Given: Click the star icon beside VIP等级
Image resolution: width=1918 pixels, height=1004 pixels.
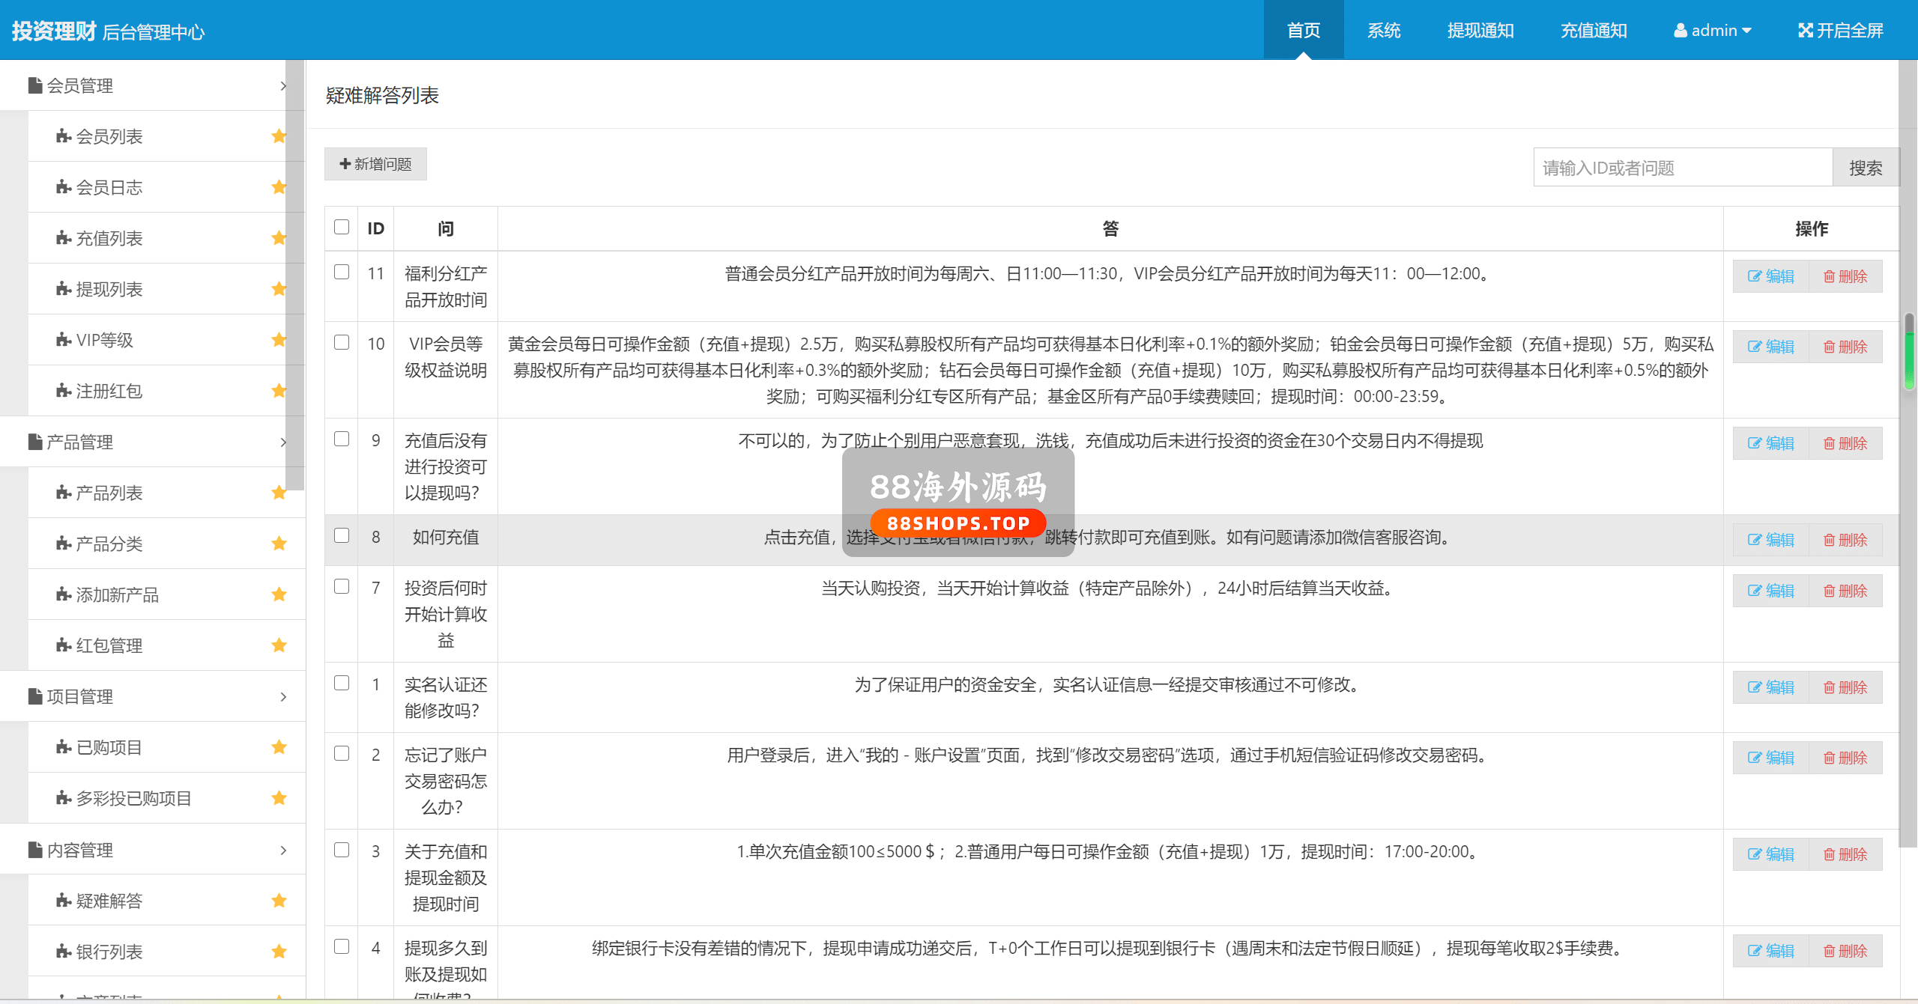Looking at the screenshot, I should click(279, 340).
